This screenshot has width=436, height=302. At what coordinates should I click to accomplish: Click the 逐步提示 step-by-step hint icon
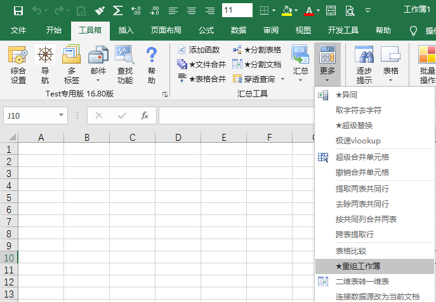pyautogui.click(x=364, y=65)
